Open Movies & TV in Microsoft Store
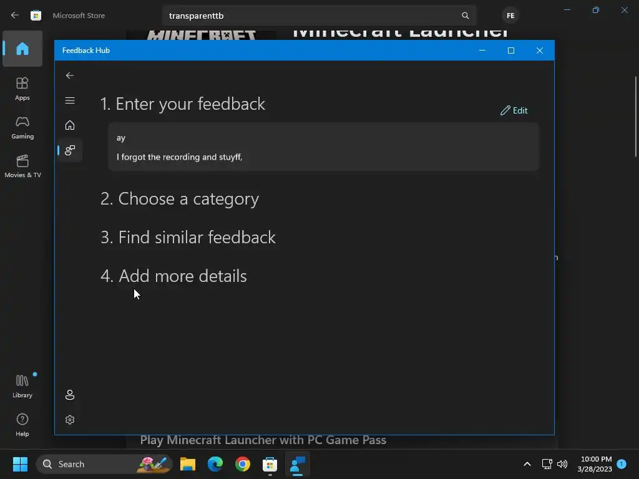 22,166
